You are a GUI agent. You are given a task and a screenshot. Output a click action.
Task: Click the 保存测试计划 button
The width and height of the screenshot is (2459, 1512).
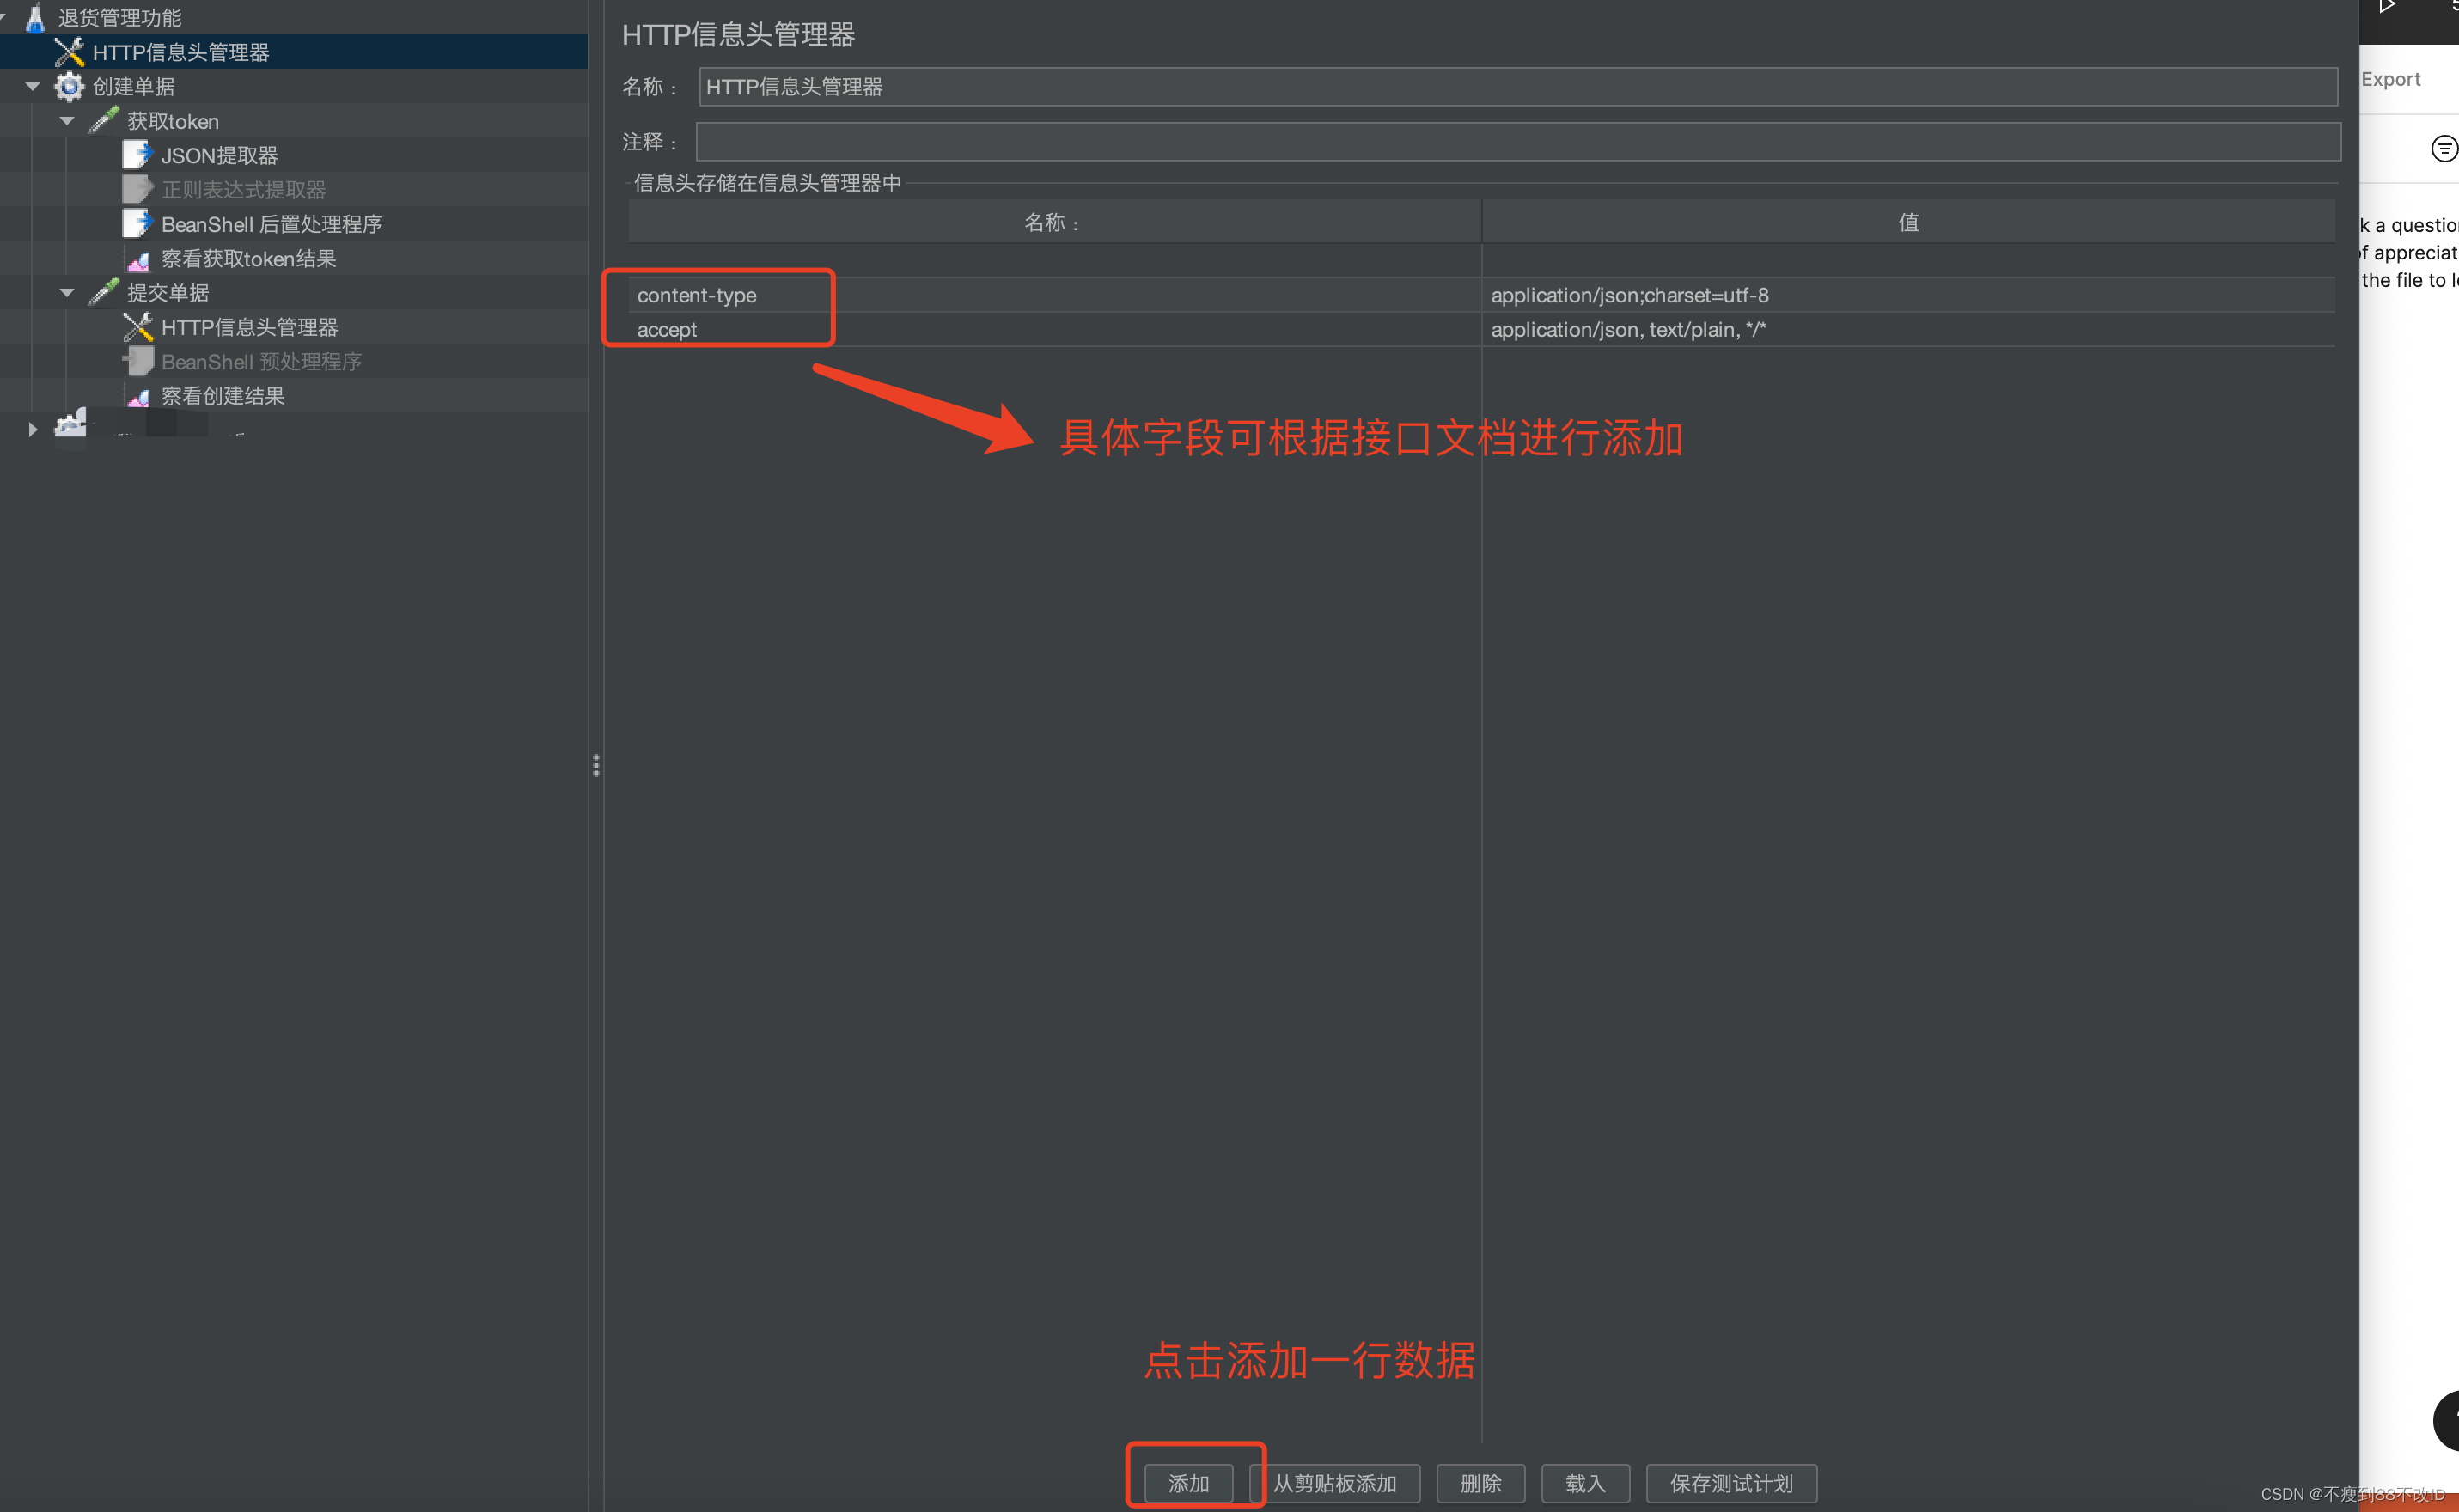pos(1730,1482)
